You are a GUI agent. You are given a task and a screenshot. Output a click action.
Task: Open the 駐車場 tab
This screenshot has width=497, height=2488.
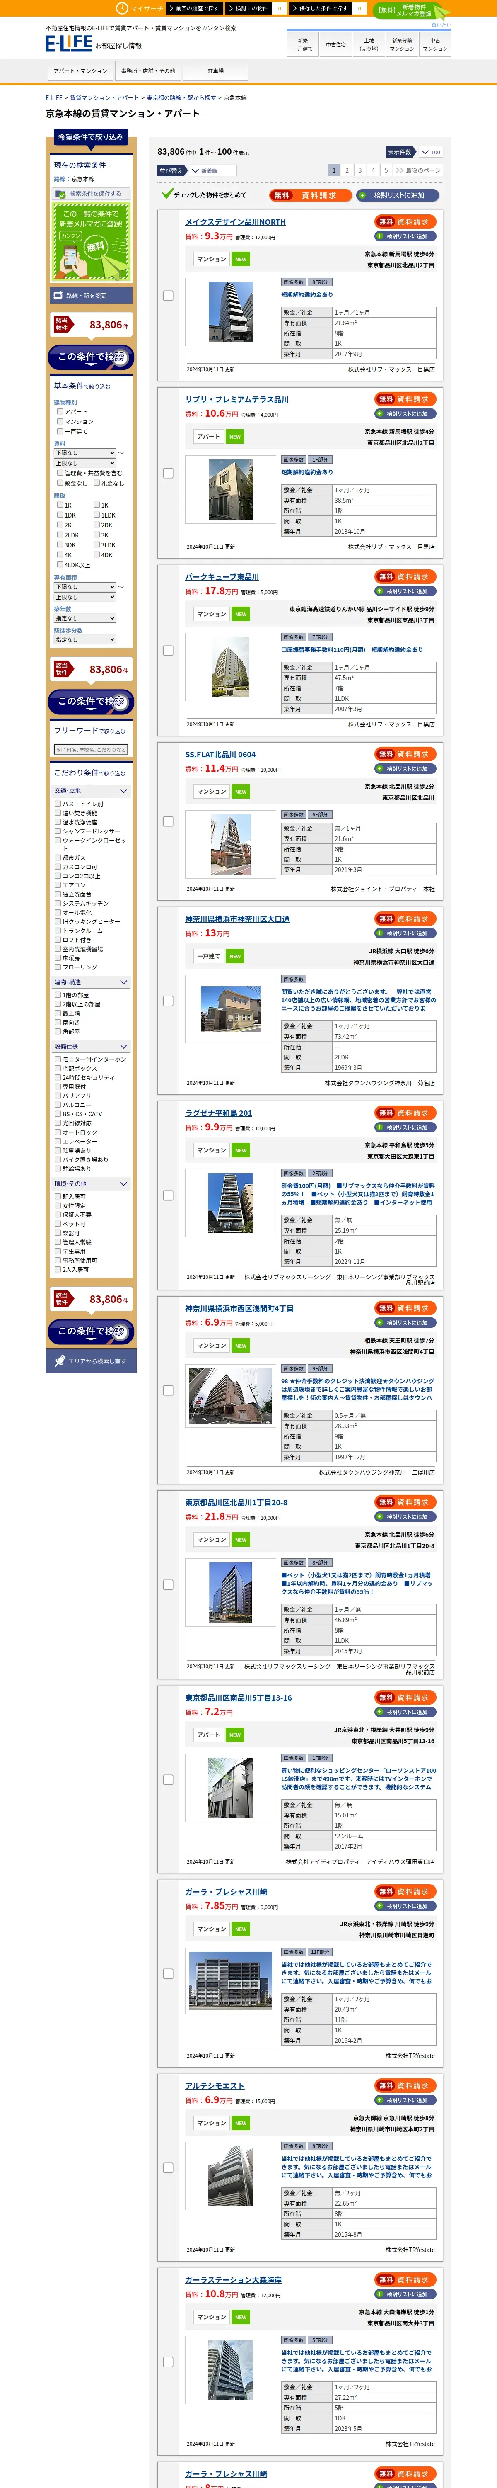[x=215, y=70]
